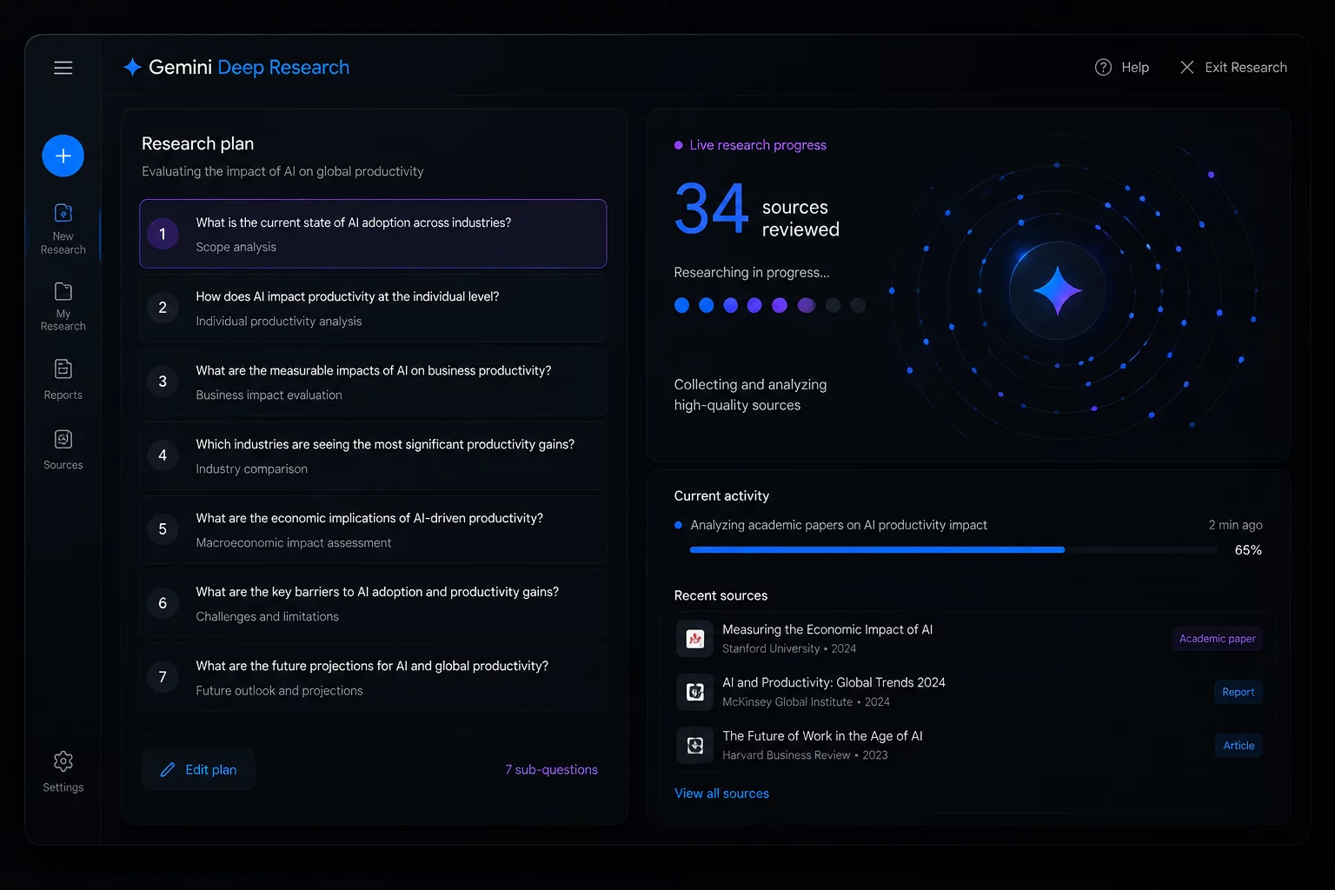Click the Article tag
The height and width of the screenshot is (890, 1335).
pyautogui.click(x=1238, y=746)
